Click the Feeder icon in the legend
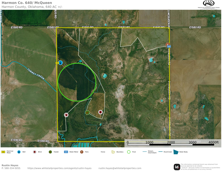This screenshot has width=222, height=171. tap(50, 152)
